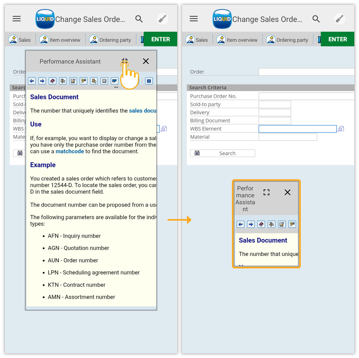Open the purple book help icon in large dialog
The width and height of the screenshot is (359, 358).
(53, 81)
